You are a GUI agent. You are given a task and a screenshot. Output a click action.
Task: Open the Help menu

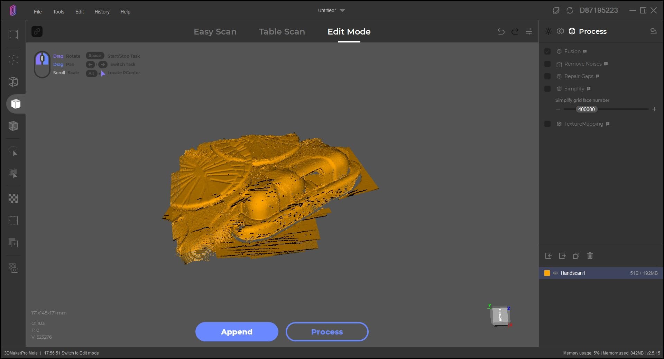(125, 12)
